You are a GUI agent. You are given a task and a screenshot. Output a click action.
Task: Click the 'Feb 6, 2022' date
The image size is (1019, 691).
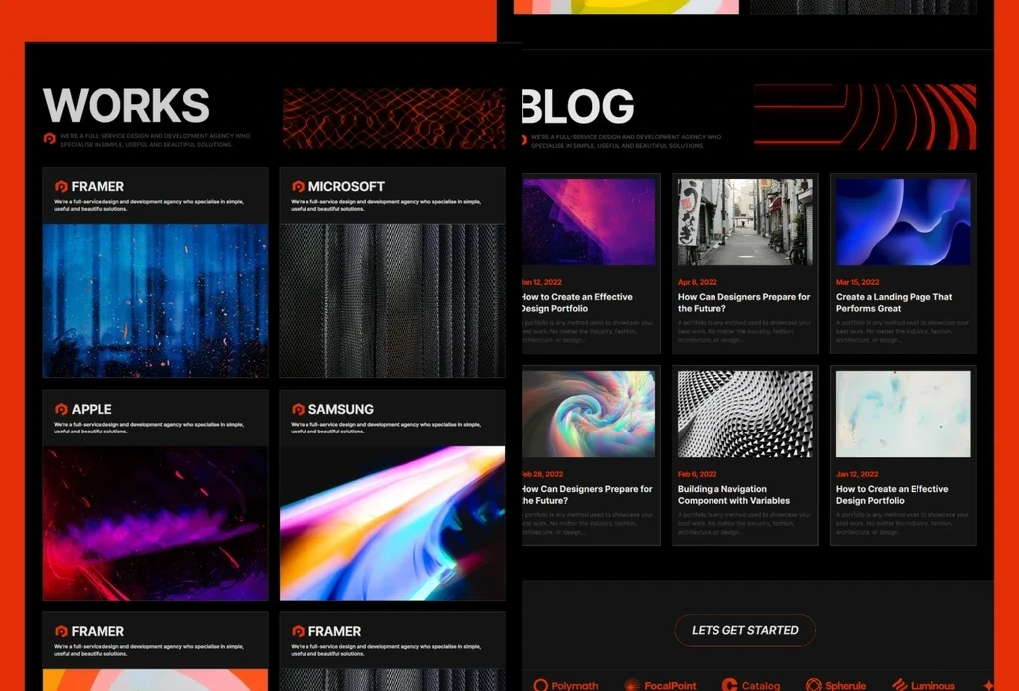tap(698, 474)
